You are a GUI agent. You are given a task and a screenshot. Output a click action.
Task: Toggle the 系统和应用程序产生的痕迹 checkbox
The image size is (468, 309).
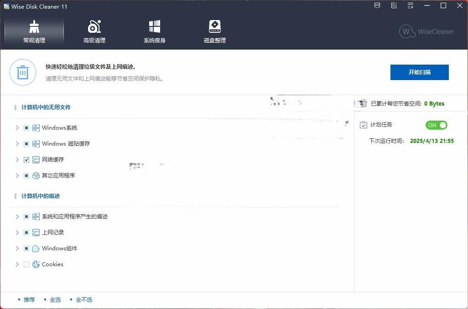coord(26,217)
